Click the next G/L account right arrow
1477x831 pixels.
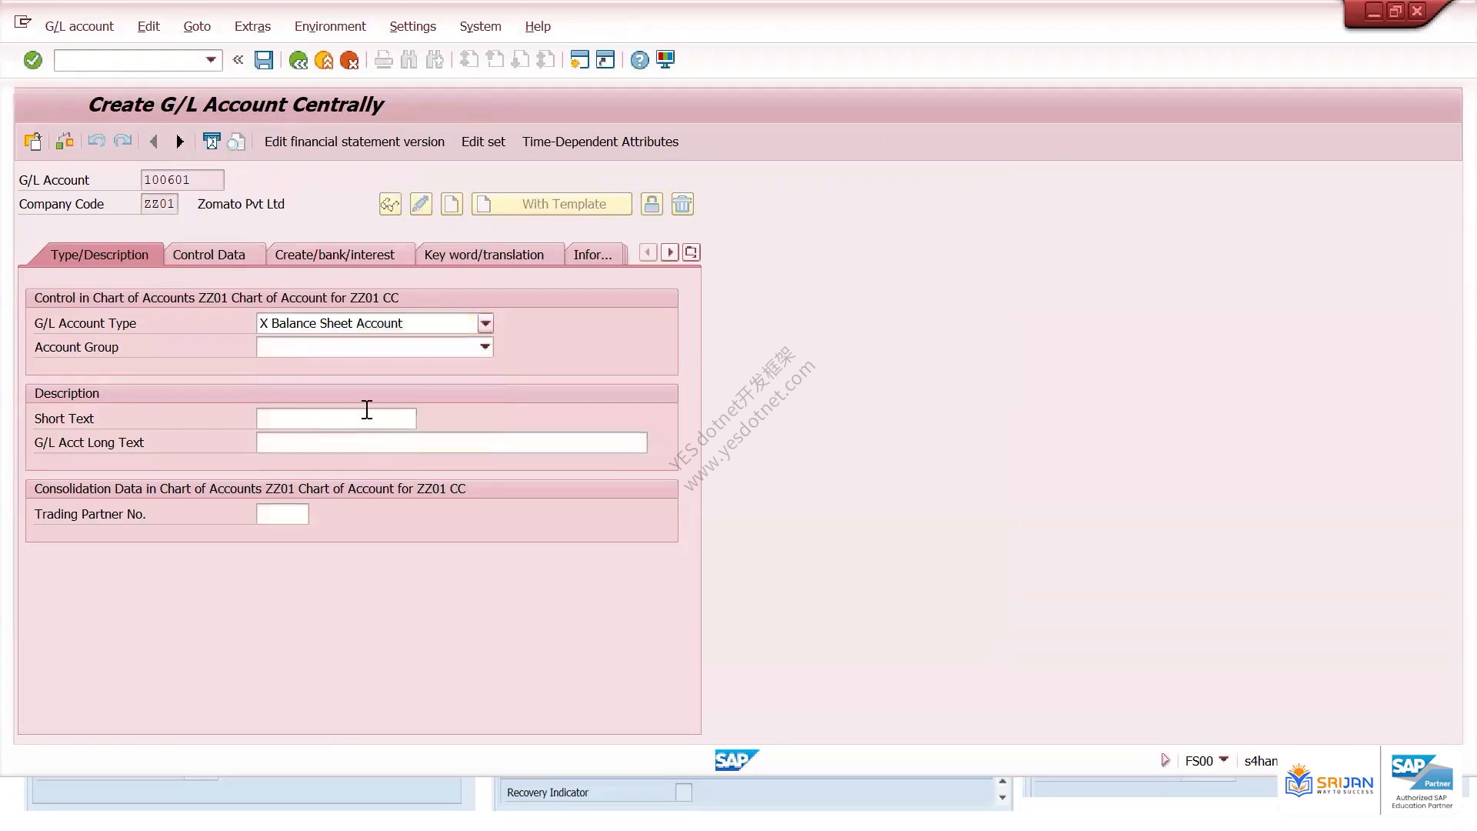pyautogui.click(x=179, y=142)
